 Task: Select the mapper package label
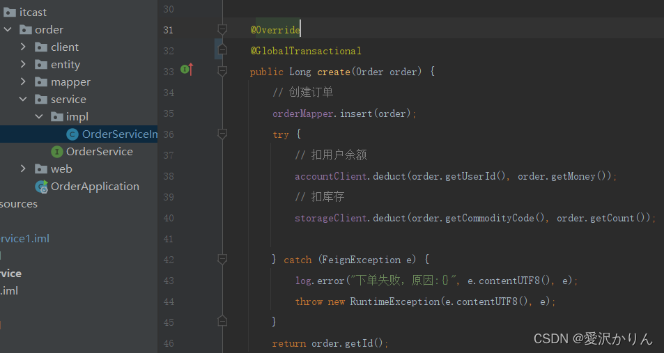(x=70, y=81)
